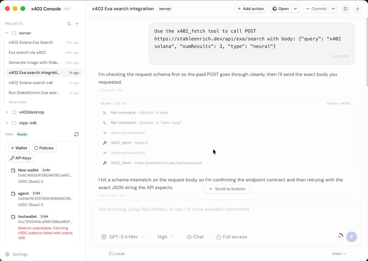Click the OpenAI logo next to GPT-5.4 Mini
Viewport: 368px width, 261px height.
104,237
